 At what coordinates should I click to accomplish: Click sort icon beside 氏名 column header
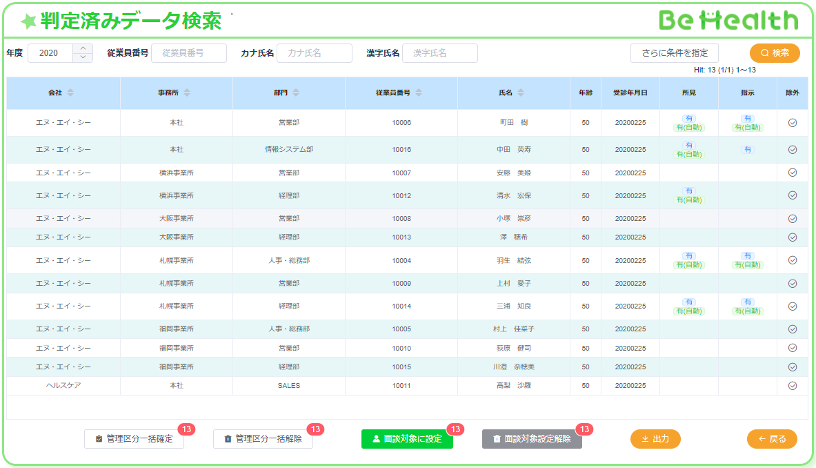(521, 92)
